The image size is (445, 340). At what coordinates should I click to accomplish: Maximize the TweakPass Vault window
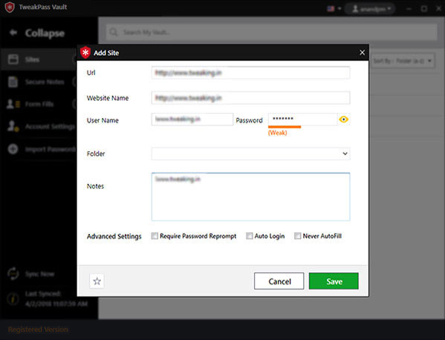pos(424,9)
